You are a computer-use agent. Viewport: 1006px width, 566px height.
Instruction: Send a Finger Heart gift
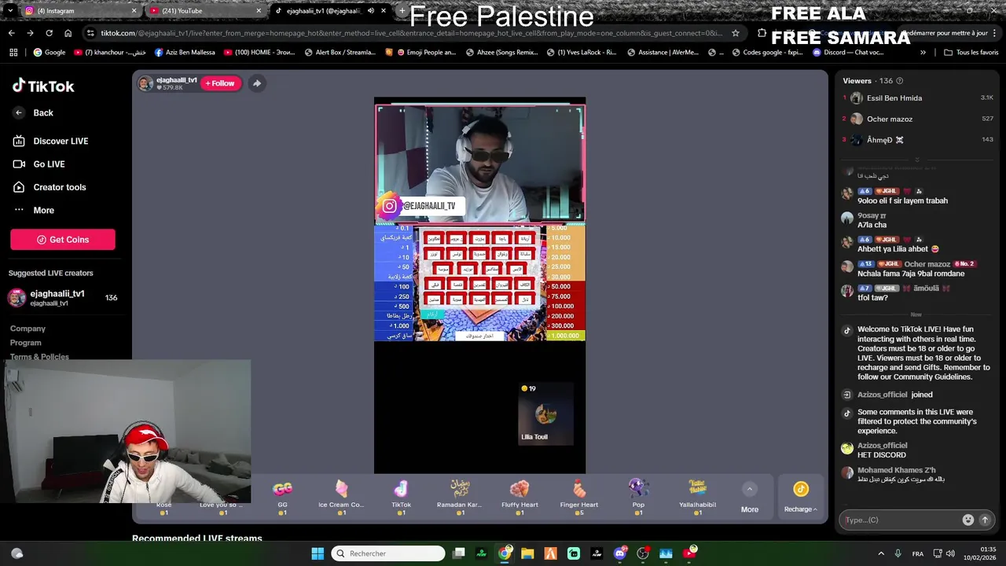(x=579, y=497)
